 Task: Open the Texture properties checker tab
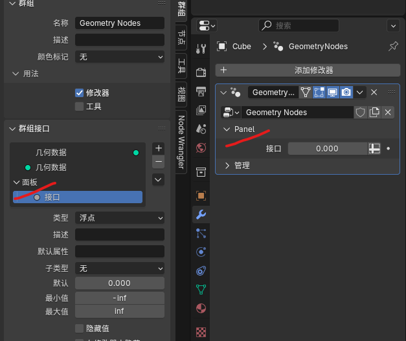[x=201, y=332]
